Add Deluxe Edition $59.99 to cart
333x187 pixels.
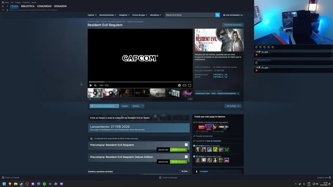coord(178,162)
